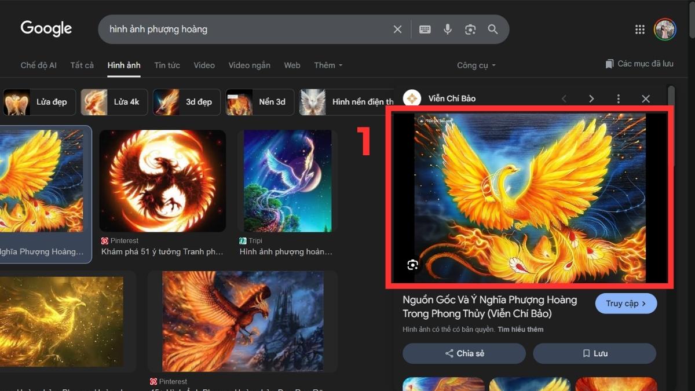The image size is (695, 391).
Task: Click the Pinterest label under fire circle image
Action: [125, 240]
